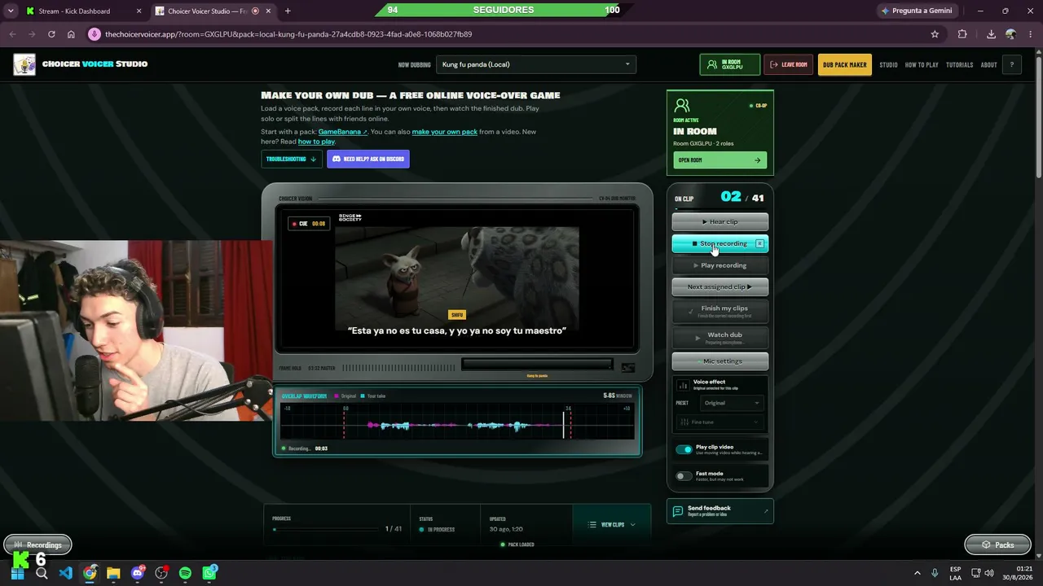Toggle the Play clip video switch
1043x586 pixels.
point(684,449)
